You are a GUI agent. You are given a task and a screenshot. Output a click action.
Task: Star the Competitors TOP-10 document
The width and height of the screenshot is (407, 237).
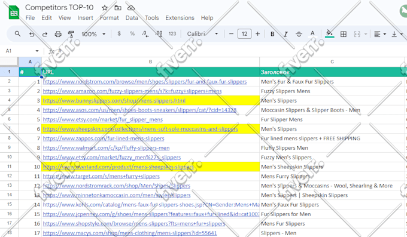click(105, 8)
